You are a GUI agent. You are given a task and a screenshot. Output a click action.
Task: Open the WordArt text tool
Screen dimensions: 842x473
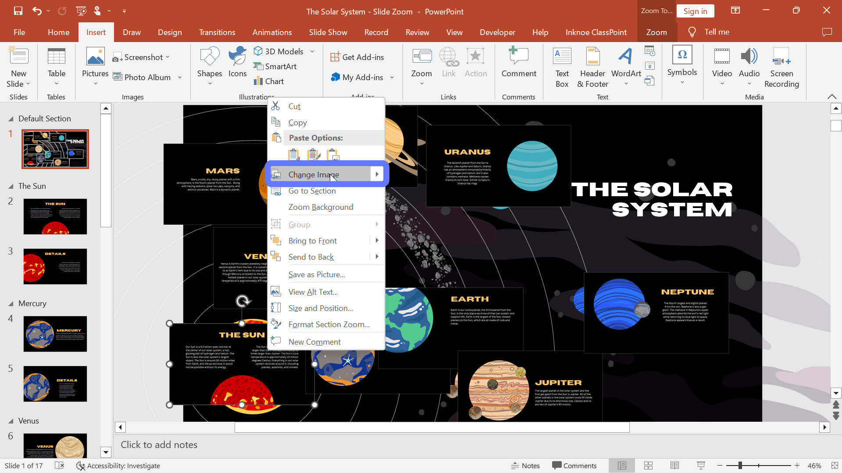pos(626,66)
